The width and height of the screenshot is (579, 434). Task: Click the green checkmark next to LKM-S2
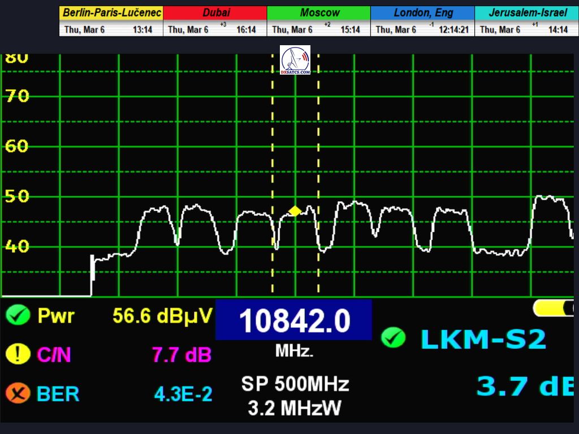(x=393, y=338)
